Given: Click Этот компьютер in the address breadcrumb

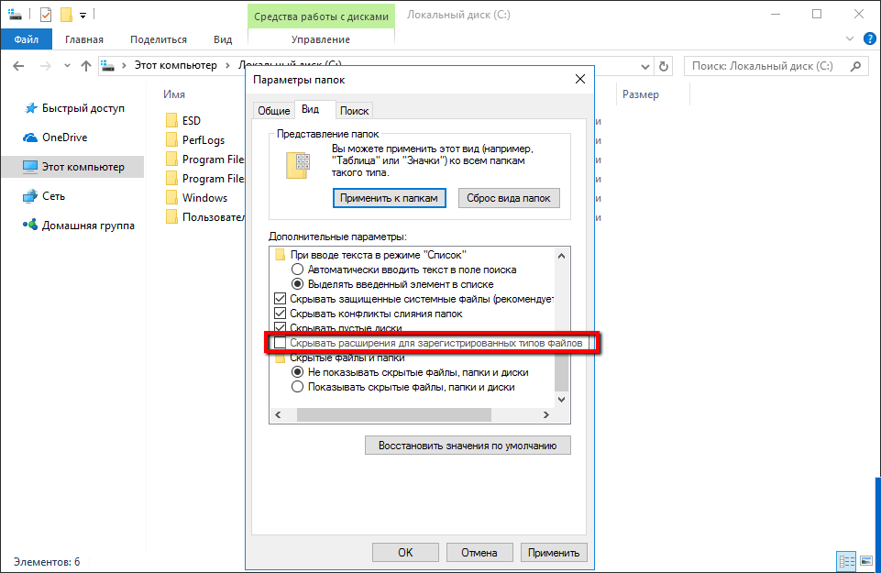Looking at the screenshot, I should (175, 66).
